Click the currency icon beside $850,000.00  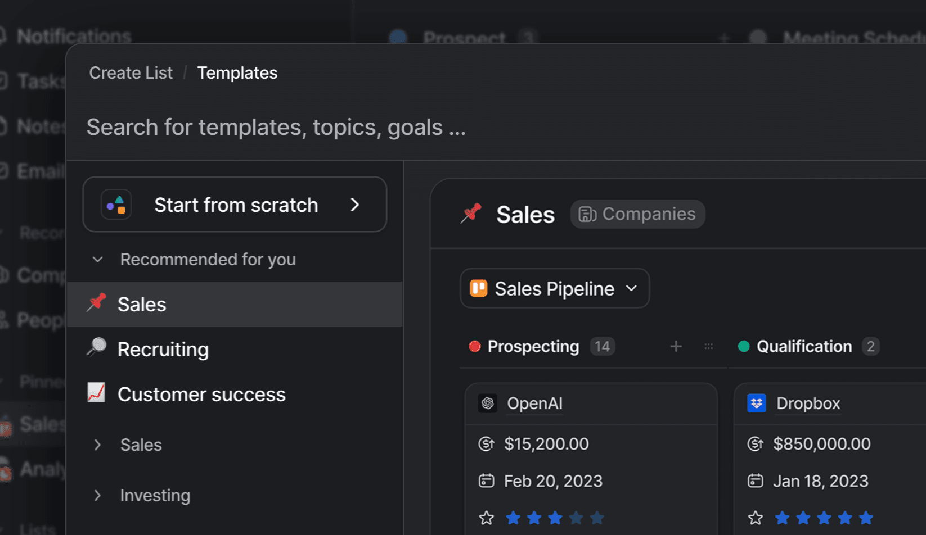(755, 444)
